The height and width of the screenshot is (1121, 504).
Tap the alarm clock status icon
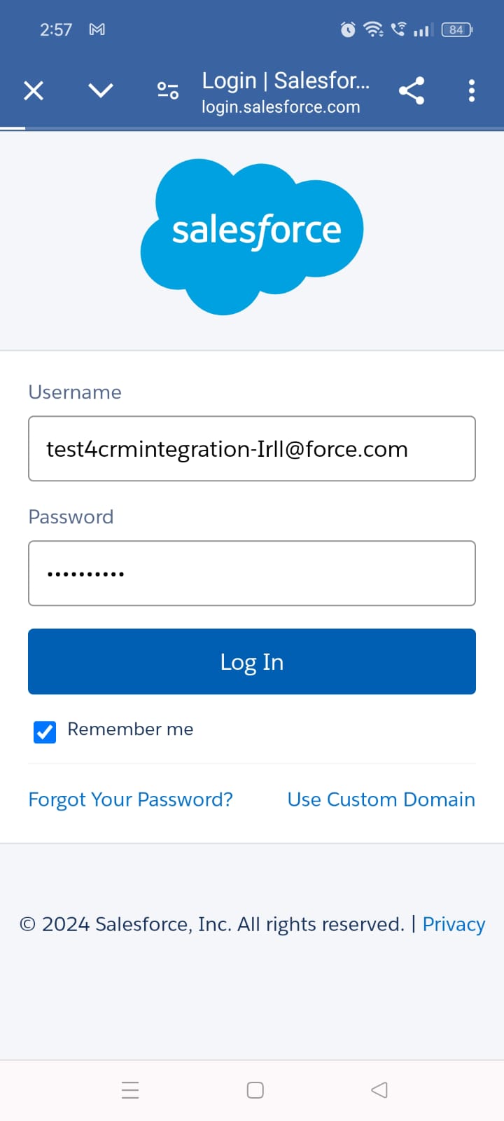click(348, 29)
